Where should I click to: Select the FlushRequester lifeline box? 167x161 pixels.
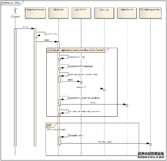click(150, 13)
